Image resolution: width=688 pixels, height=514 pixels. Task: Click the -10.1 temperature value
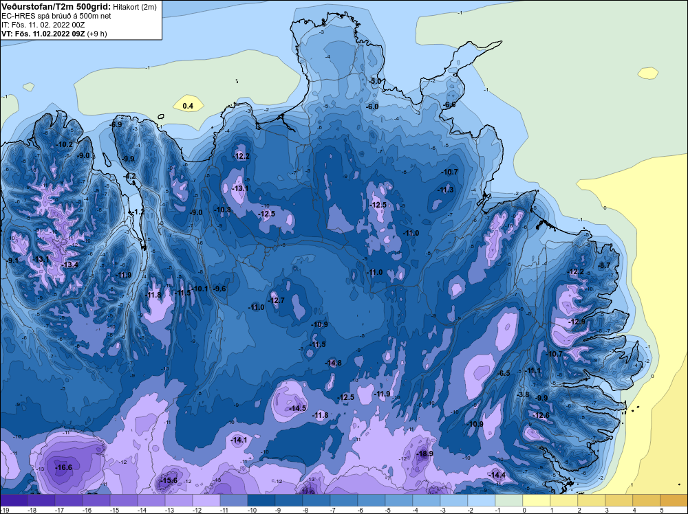pyautogui.click(x=200, y=289)
